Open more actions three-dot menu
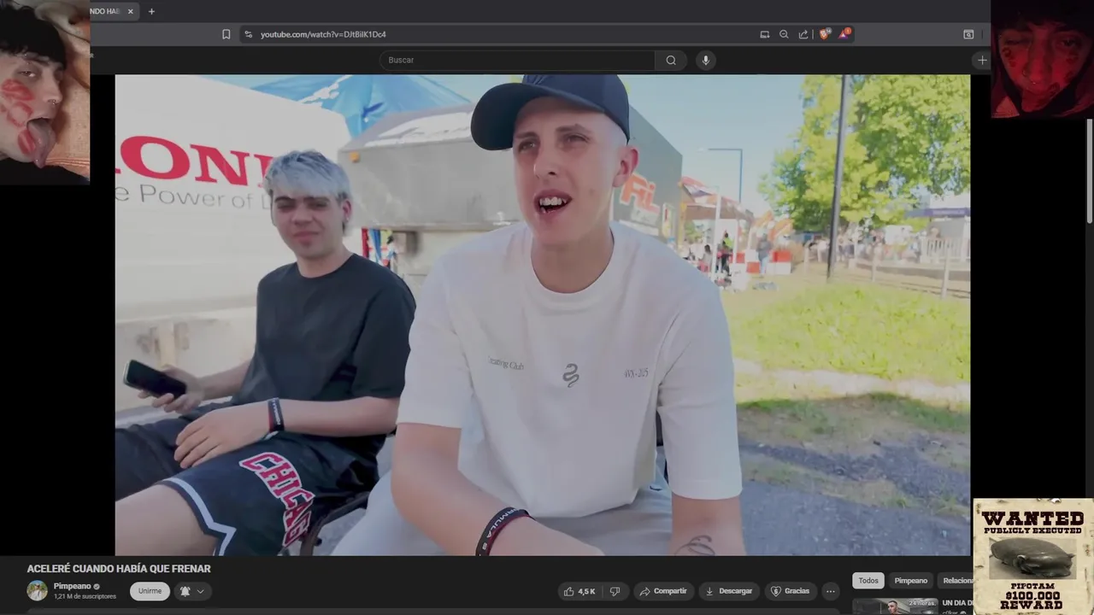This screenshot has height=615, width=1094. coord(830,591)
